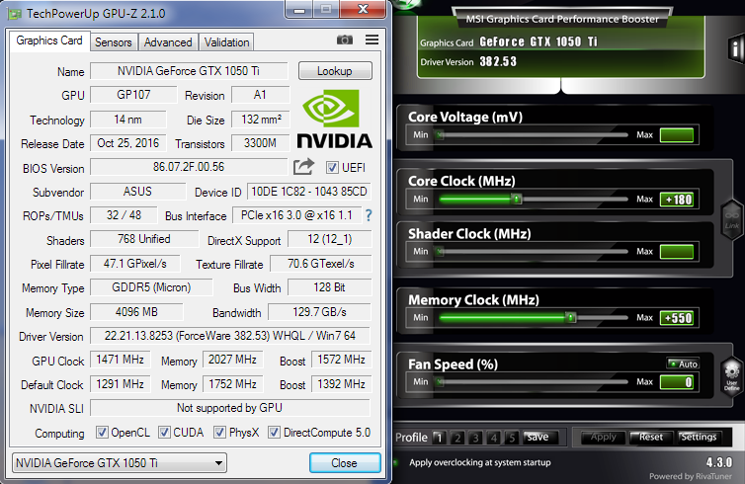Click the Default Clock 1291 MHz field

pyautogui.click(x=121, y=384)
